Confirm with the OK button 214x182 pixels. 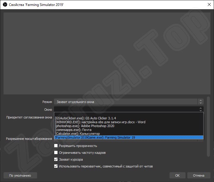(178, 175)
